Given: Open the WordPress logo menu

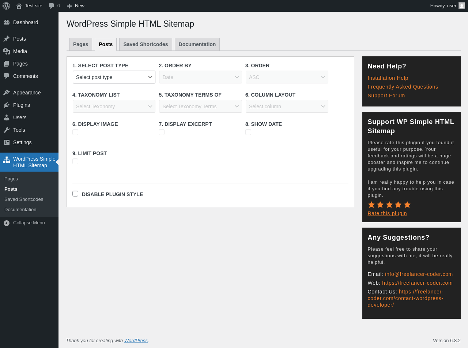Looking at the screenshot, I should click(x=6, y=6).
